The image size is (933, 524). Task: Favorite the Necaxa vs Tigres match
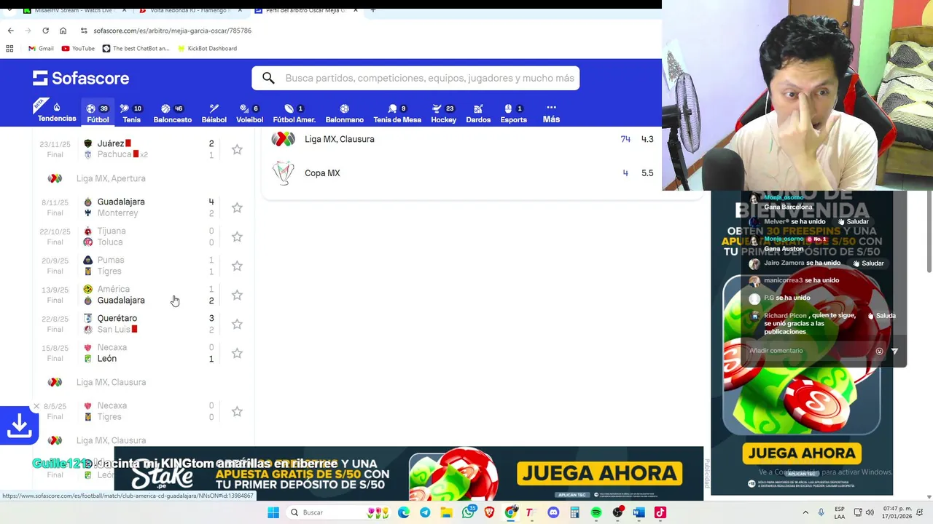pyautogui.click(x=237, y=411)
